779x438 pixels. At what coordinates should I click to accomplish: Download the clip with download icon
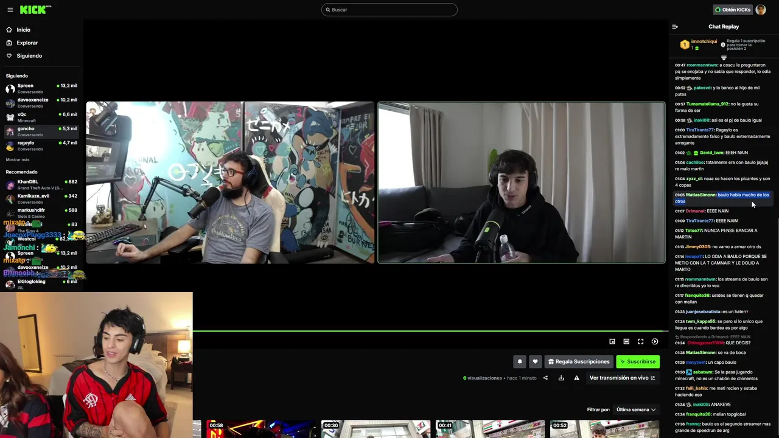(561, 378)
